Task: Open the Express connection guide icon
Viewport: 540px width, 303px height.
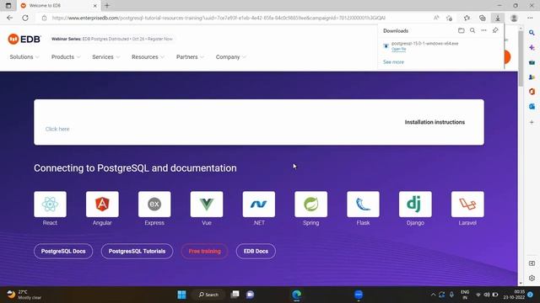Action: click(154, 204)
